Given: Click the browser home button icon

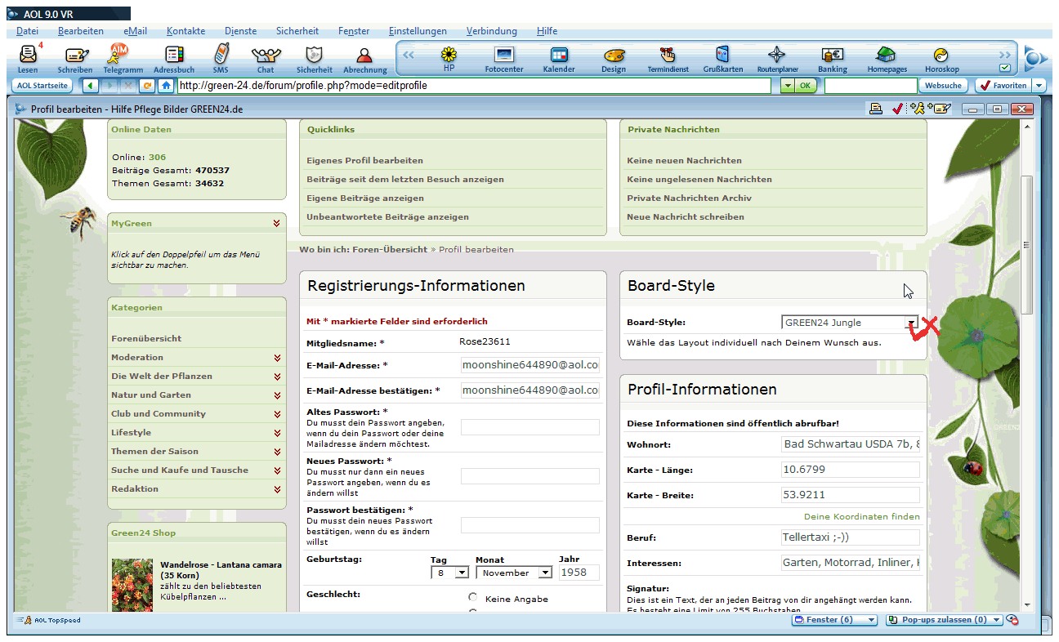Looking at the screenshot, I should point(166,85).
